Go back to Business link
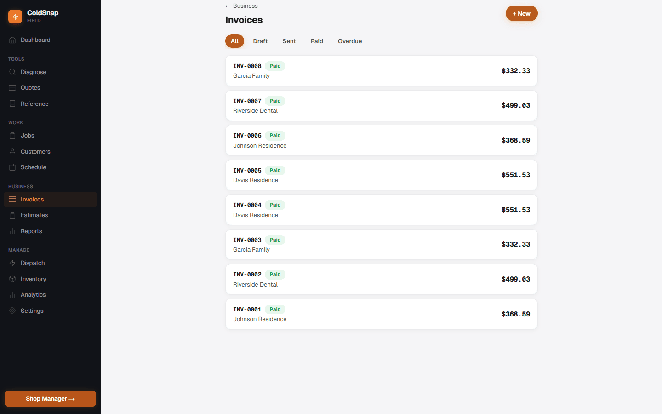Image resolution: width=662 pixels, height=414 pixels. coord(241,6)
